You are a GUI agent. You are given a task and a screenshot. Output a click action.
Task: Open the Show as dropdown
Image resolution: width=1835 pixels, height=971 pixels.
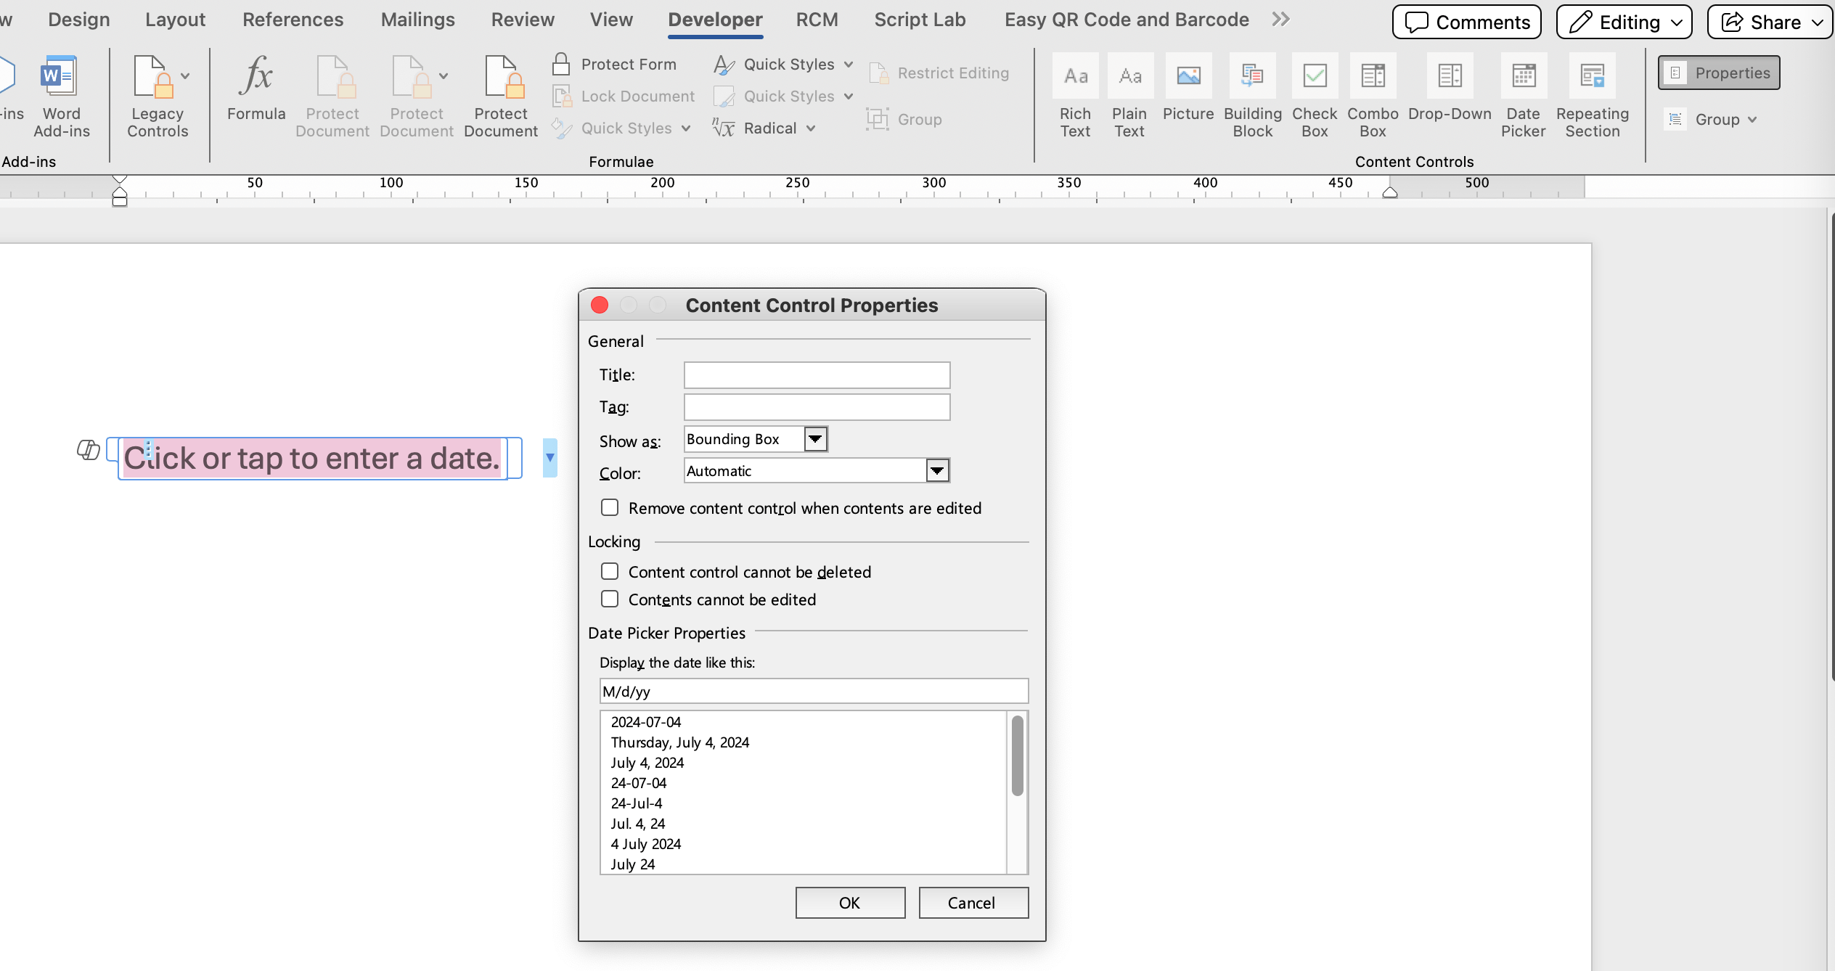point(815,439)
